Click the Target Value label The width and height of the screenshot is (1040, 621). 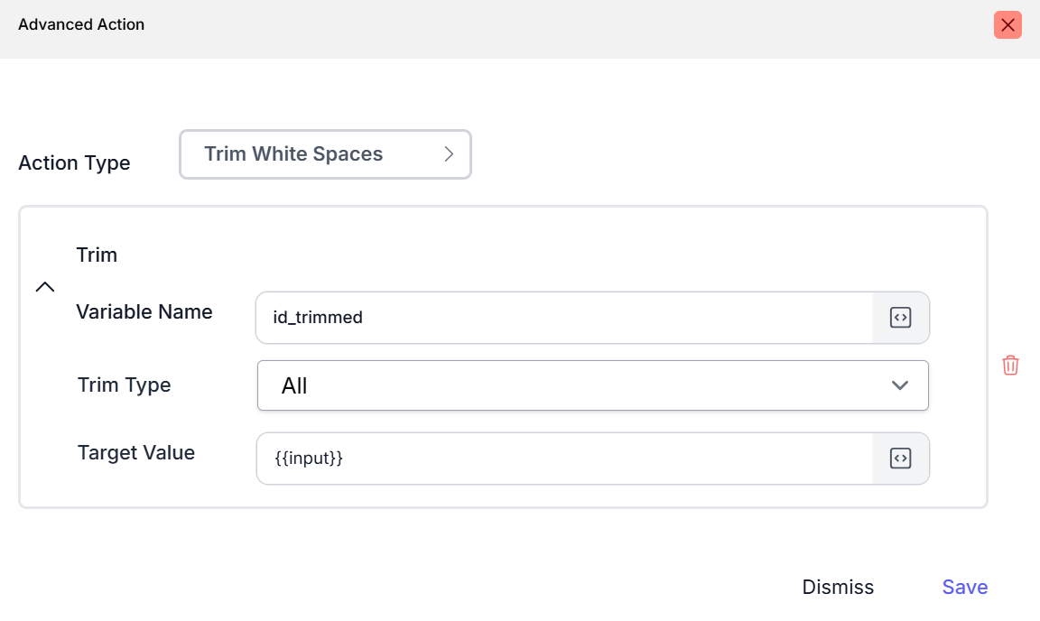(136, 453)
